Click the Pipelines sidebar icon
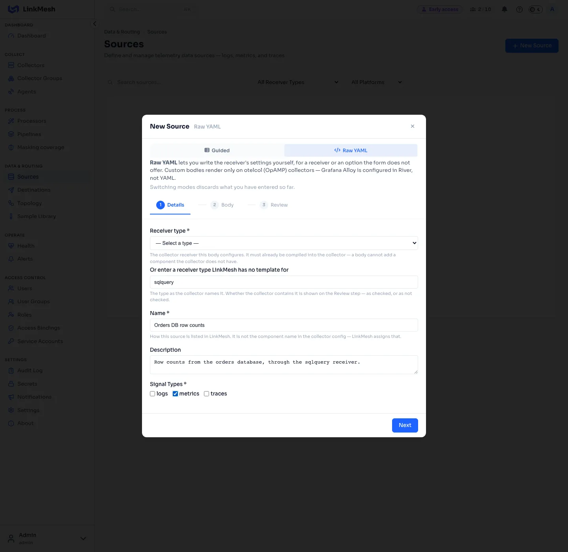Viewport: 568px width, 552px height. (x=11, y=134)
